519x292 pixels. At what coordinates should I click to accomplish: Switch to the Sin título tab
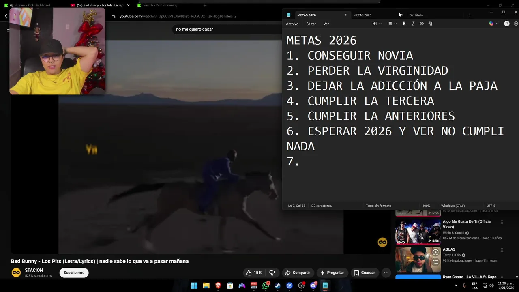pos(416,15)
